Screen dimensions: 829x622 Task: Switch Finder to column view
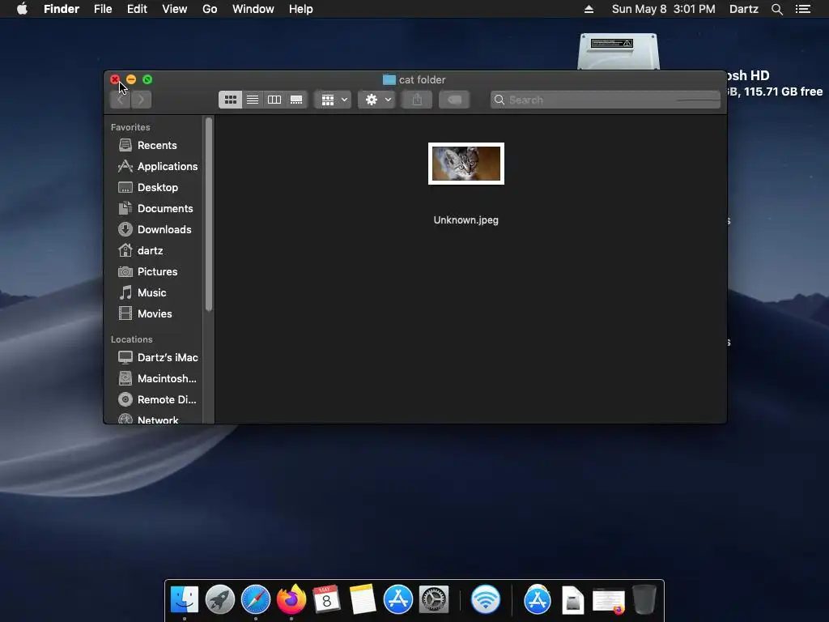point(274,100)
